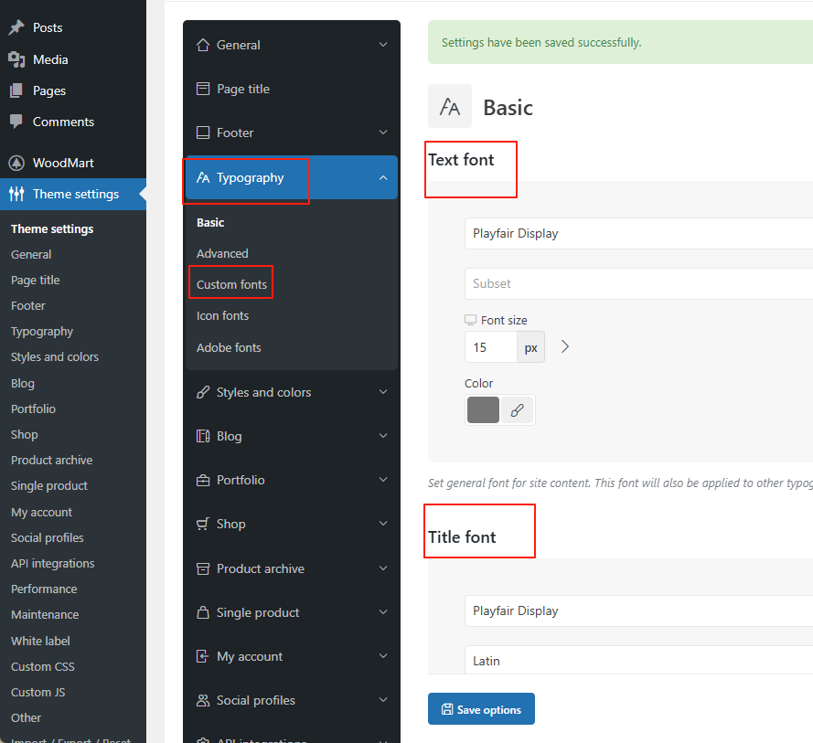Click the Save options button

(x=481, y=709)
